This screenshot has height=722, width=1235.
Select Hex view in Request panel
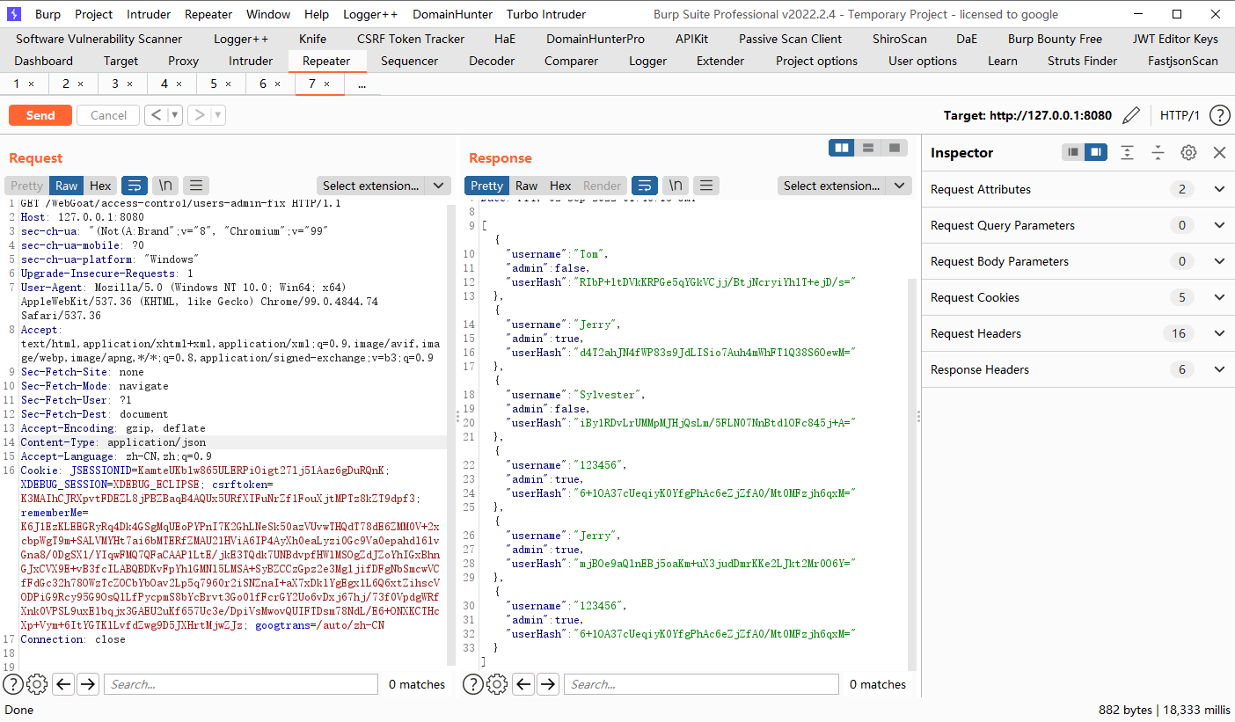pos(100,186)
